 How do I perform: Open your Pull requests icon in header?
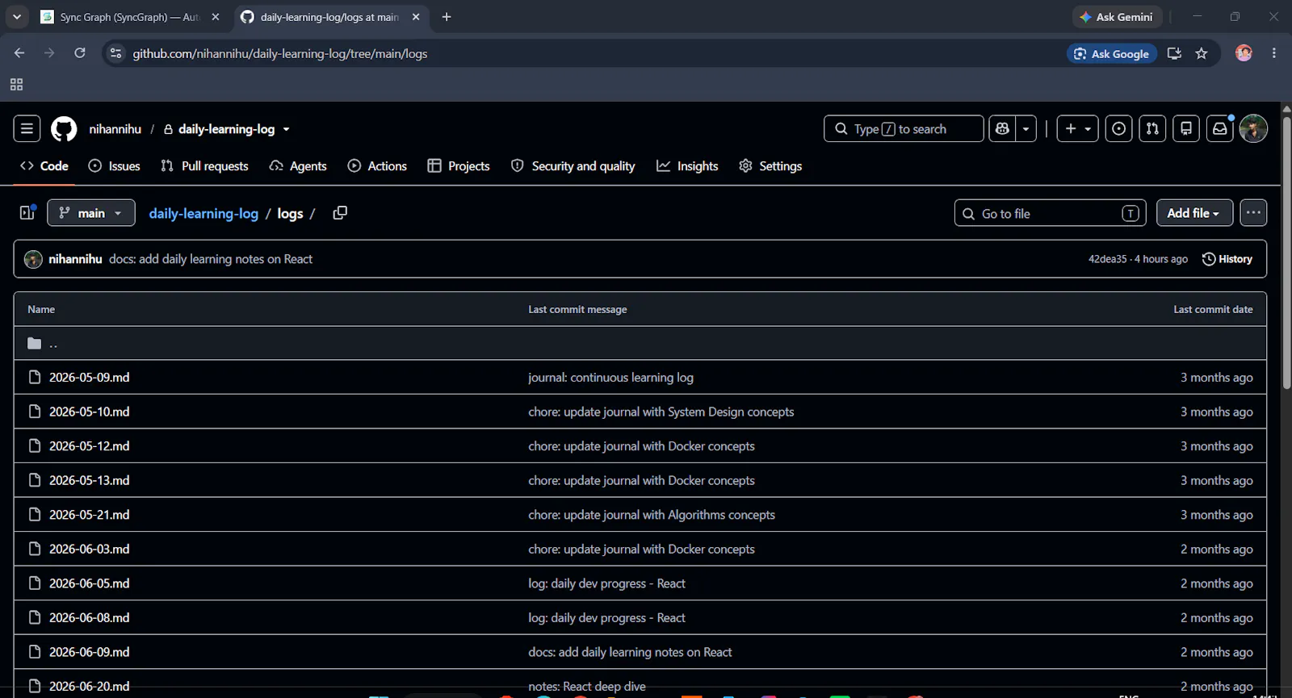click(1152, 128)
